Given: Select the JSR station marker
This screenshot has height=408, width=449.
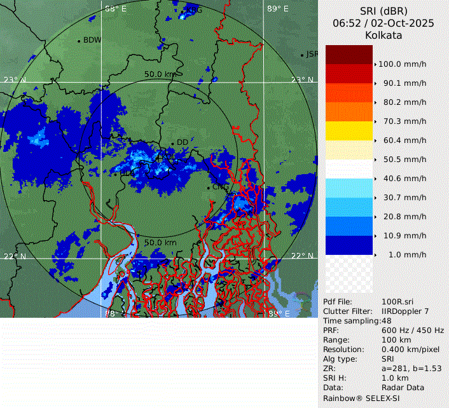Looking at the screenshot, I should [x=302, y=55].
